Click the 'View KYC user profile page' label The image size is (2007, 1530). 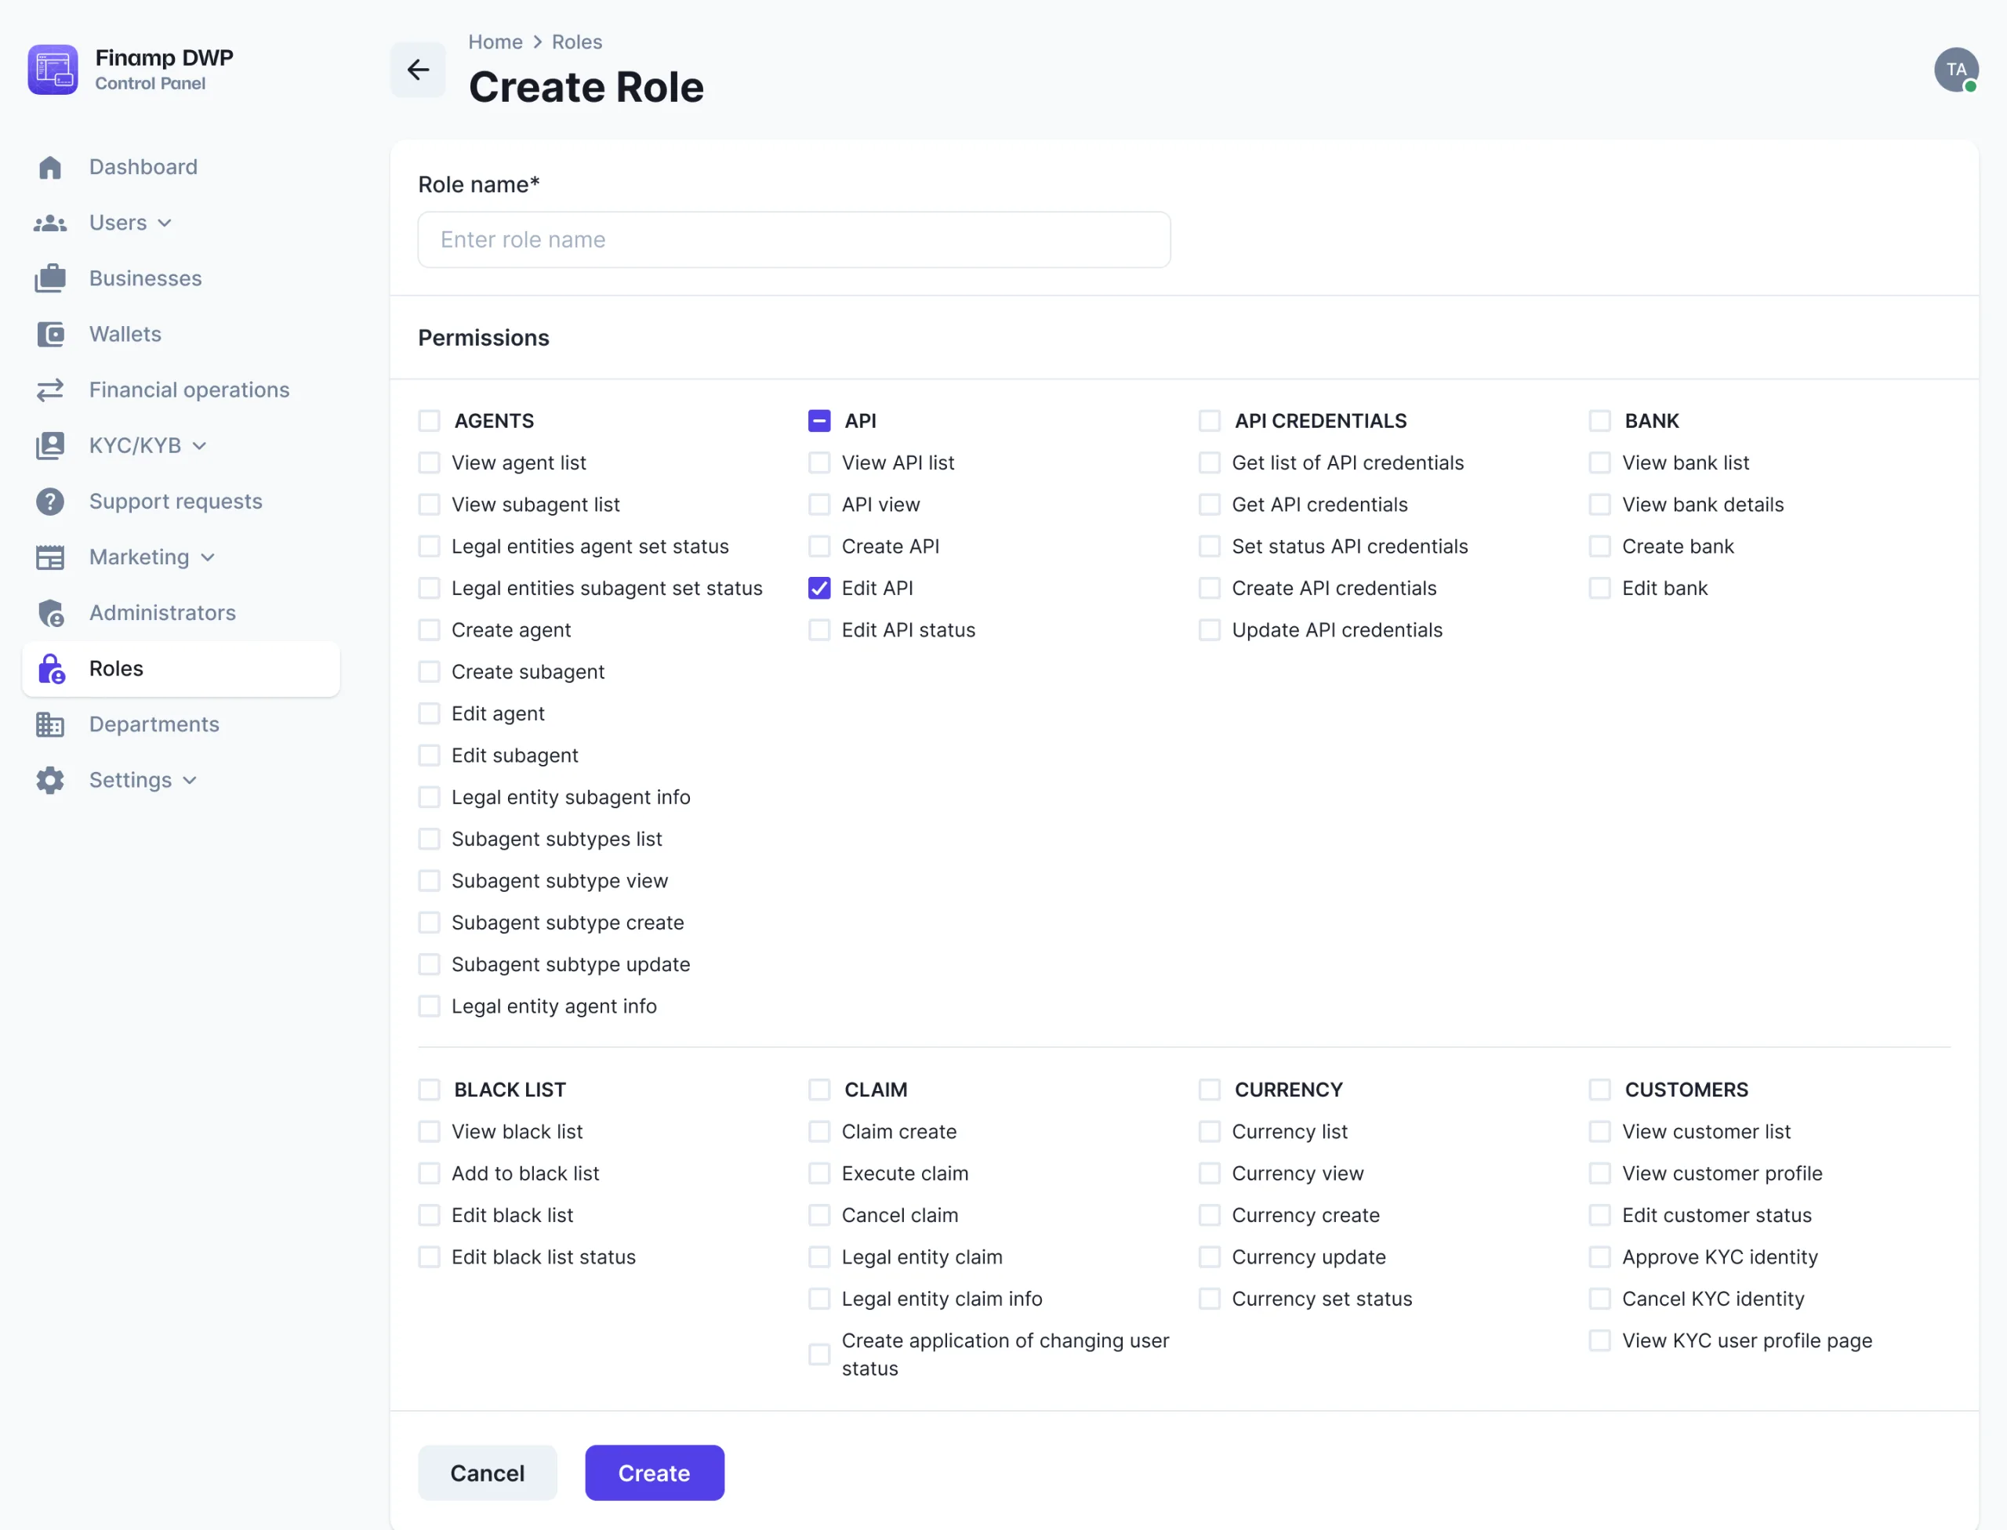[x=1747, y=1340]
